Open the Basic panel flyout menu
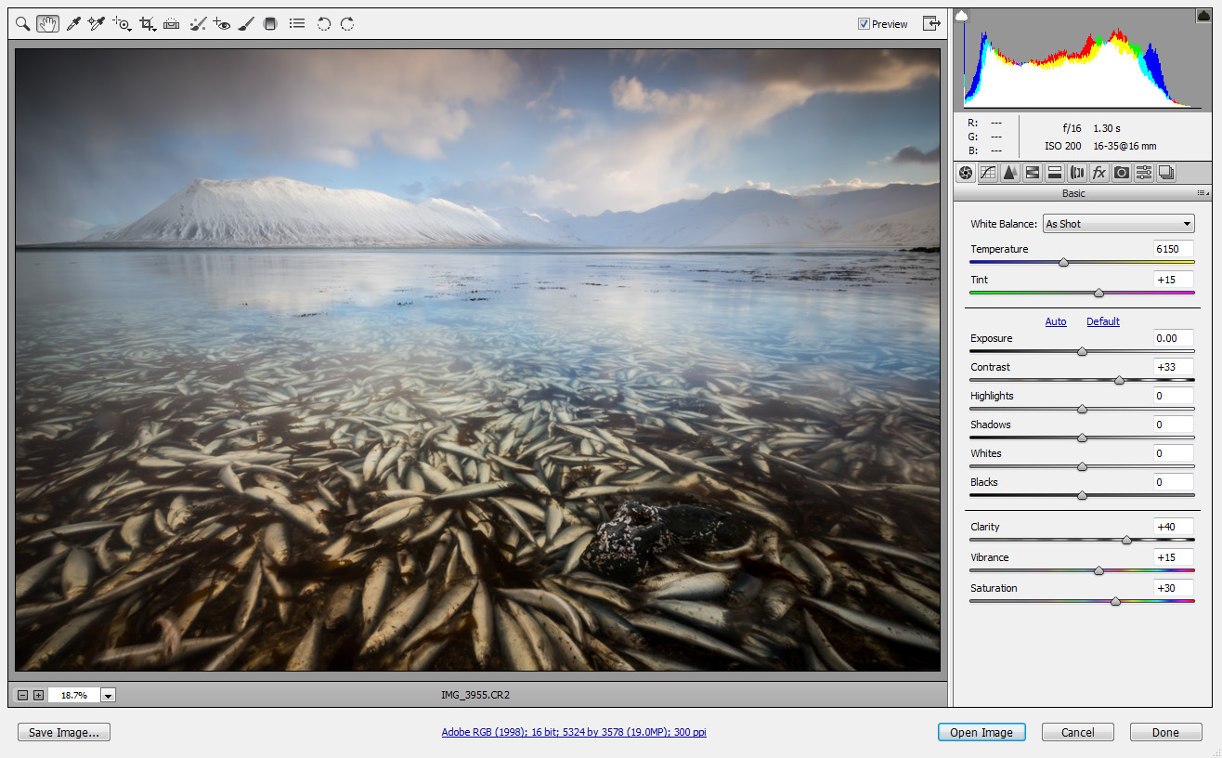 [x=1202, y=193]
